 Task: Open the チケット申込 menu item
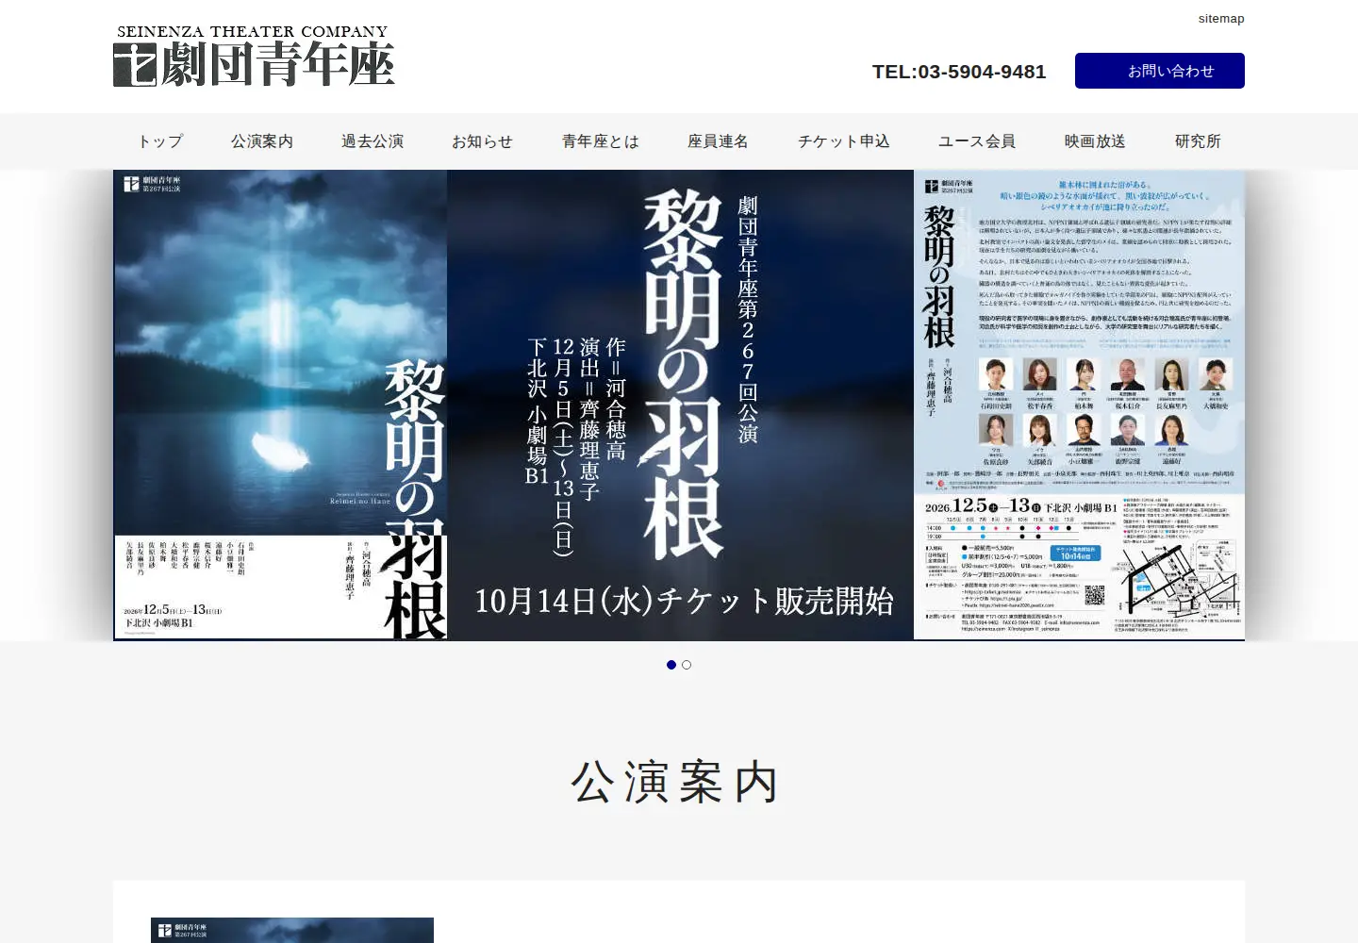(x=844, y=141)
